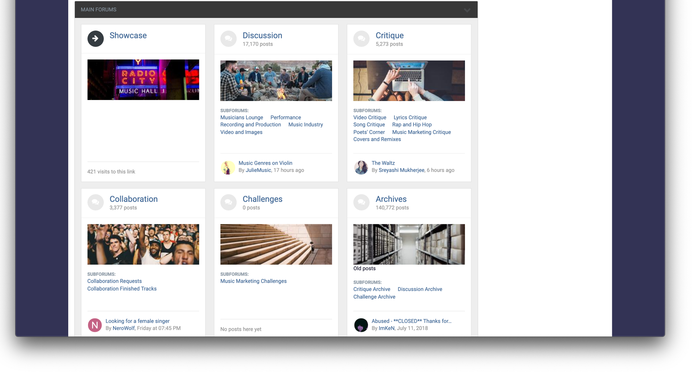Click ImKeN's avatar in Archives
The width and height of the screenshot is (693, 374).
[x=361, y=325]
